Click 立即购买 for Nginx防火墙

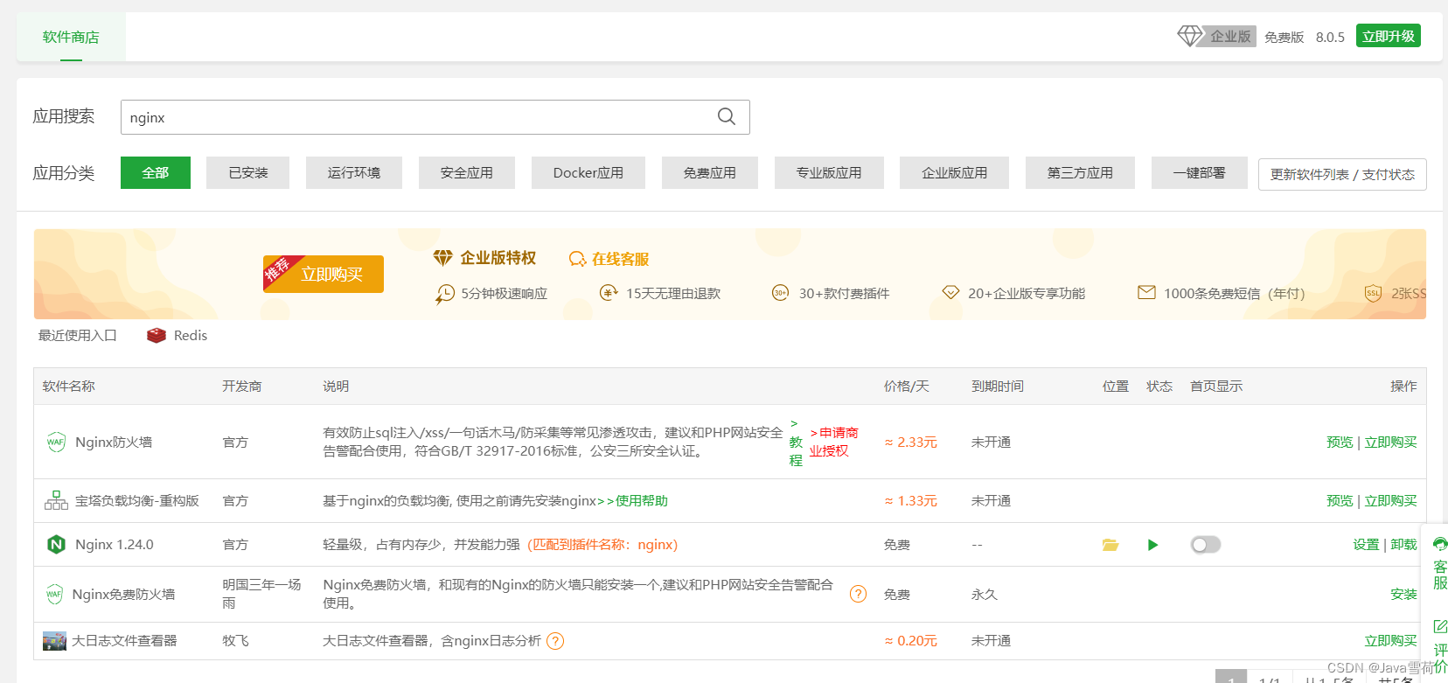click(x=1391, y=442)
